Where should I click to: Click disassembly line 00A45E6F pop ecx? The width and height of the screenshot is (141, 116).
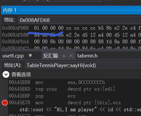(42, 96)
